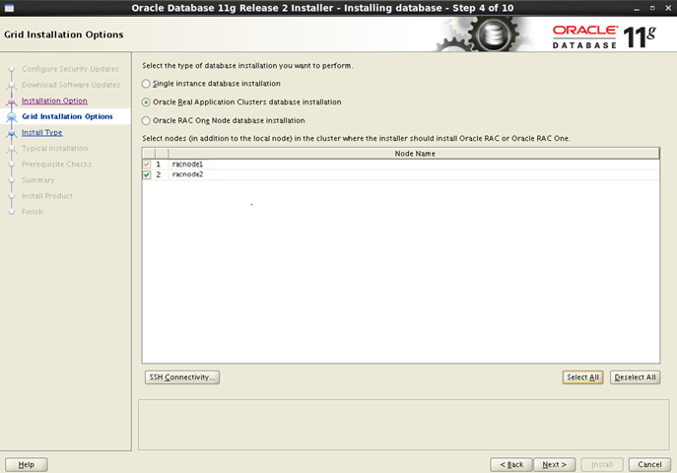
Task: Click the disabled Install button
Action: tap(602, 464)
